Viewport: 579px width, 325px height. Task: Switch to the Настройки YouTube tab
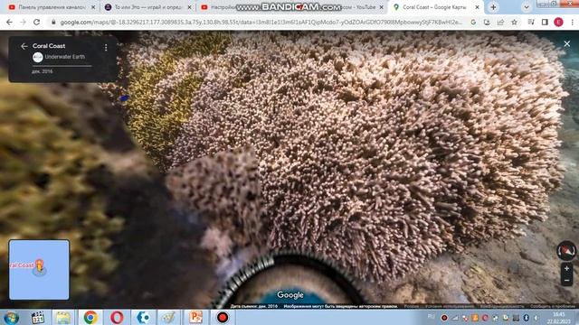(x=291, y=7)
